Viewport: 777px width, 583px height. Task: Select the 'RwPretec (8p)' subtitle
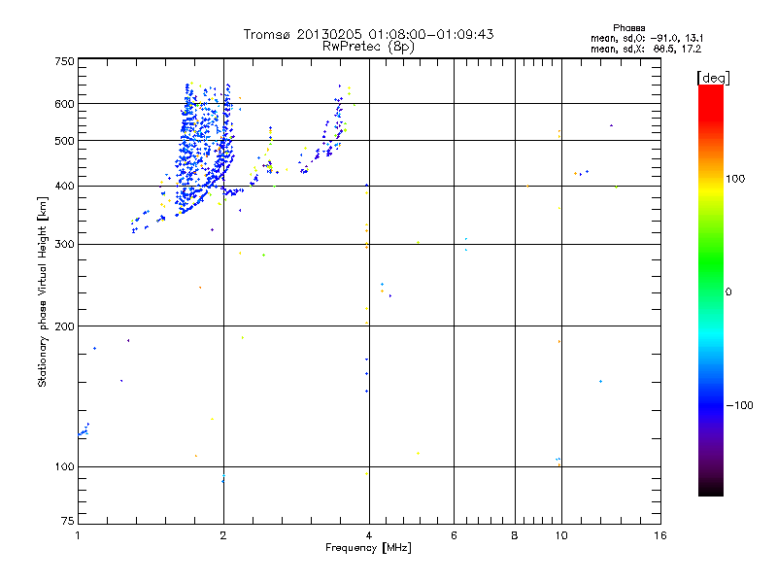point(368,47)
